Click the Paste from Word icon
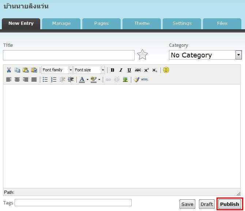The height and width of the screenshot is (211, 245). (x=34, y=70)
